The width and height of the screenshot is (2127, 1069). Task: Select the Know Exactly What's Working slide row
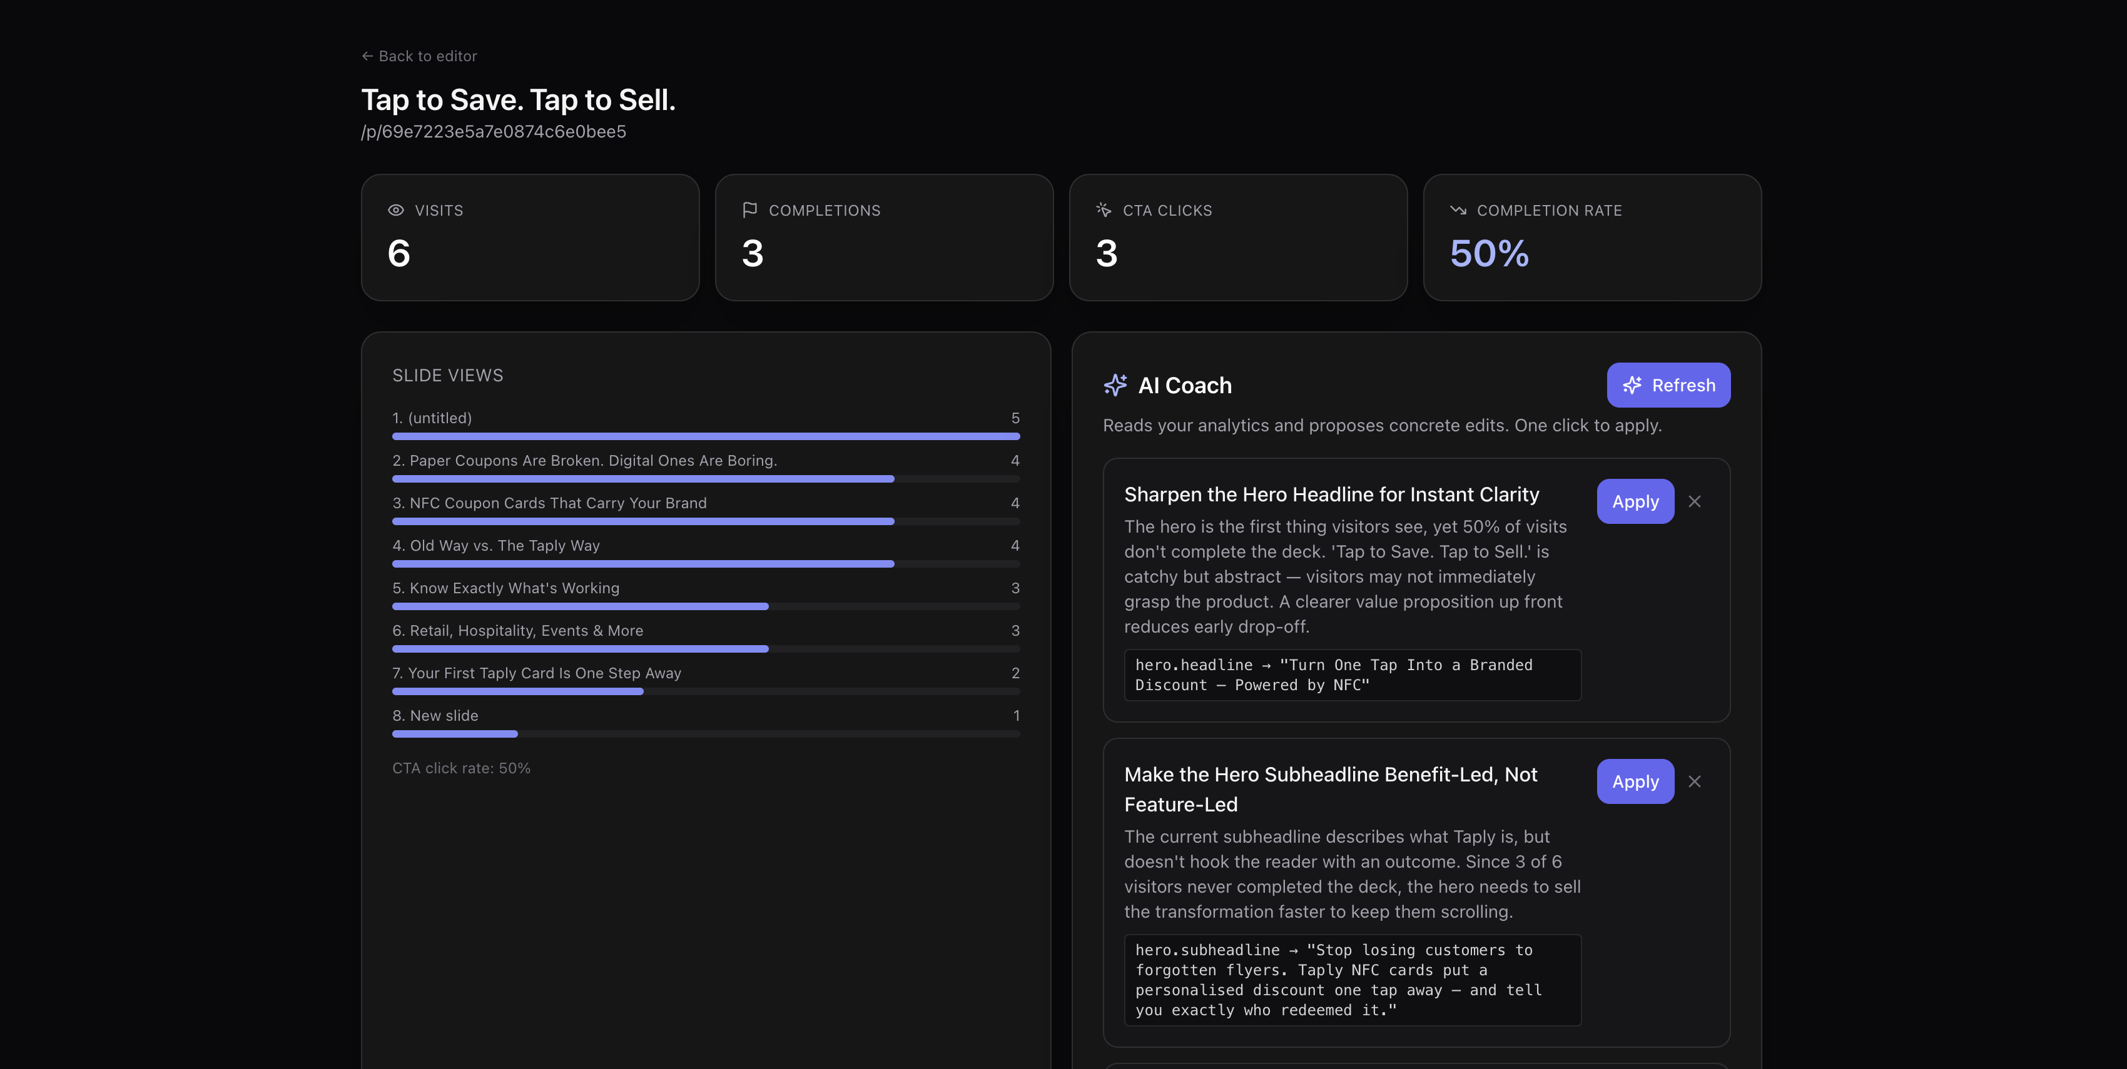pos(706,596)
